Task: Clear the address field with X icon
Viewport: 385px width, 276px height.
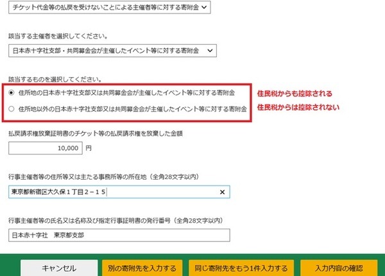Action: (222, 192)
